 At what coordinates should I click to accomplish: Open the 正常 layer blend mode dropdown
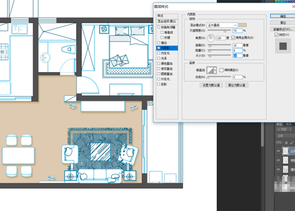tap(285, 136)
